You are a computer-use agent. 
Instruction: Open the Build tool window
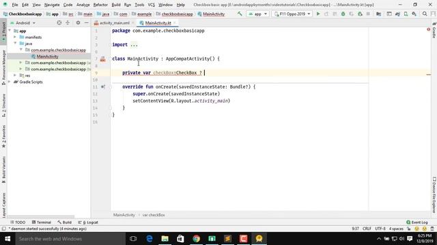click(64, 223)
